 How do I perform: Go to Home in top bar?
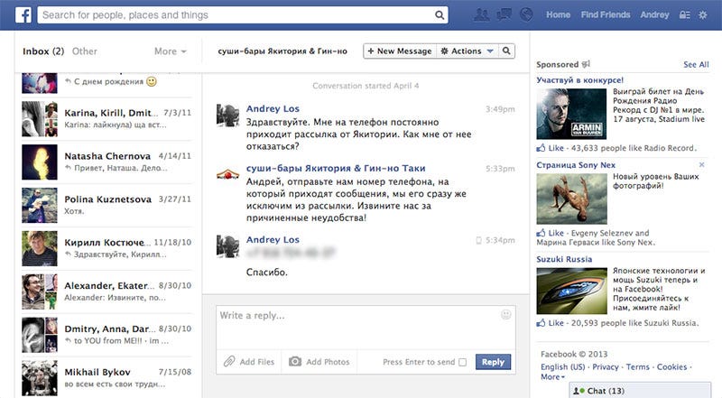point(558,14)
